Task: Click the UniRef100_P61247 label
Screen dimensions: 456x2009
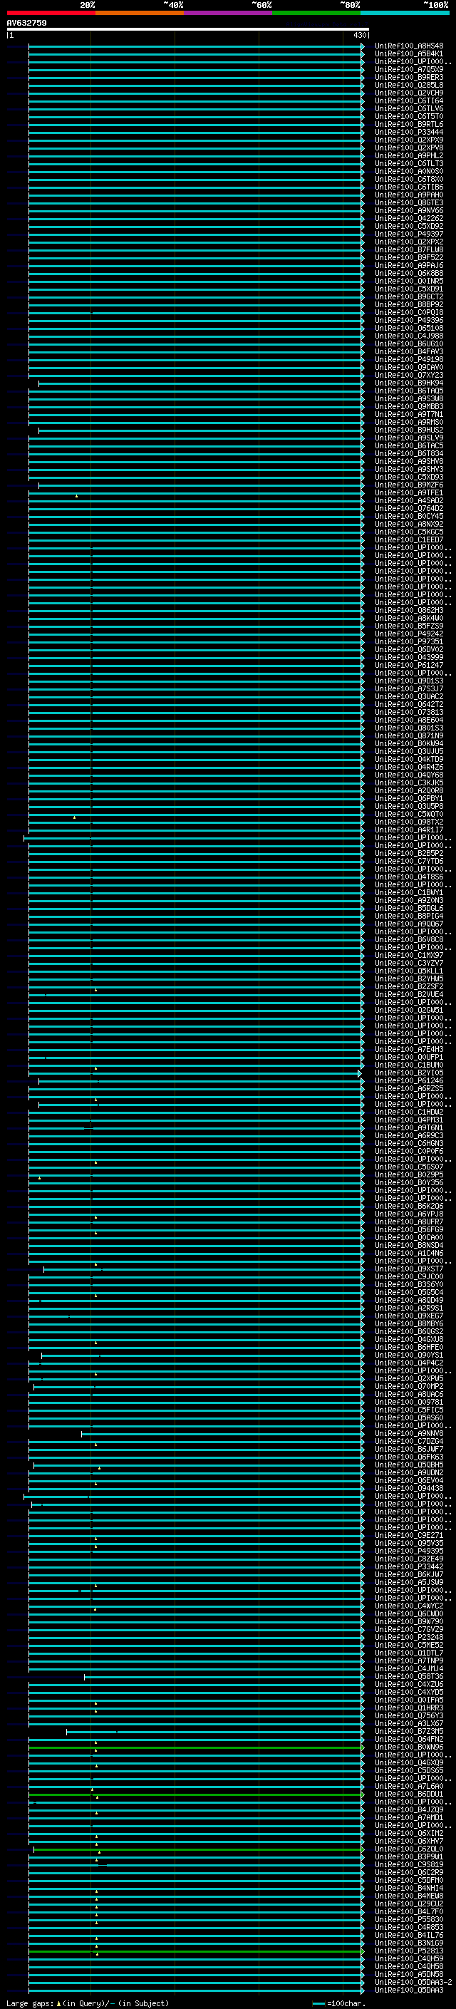Action: point(409,665)
